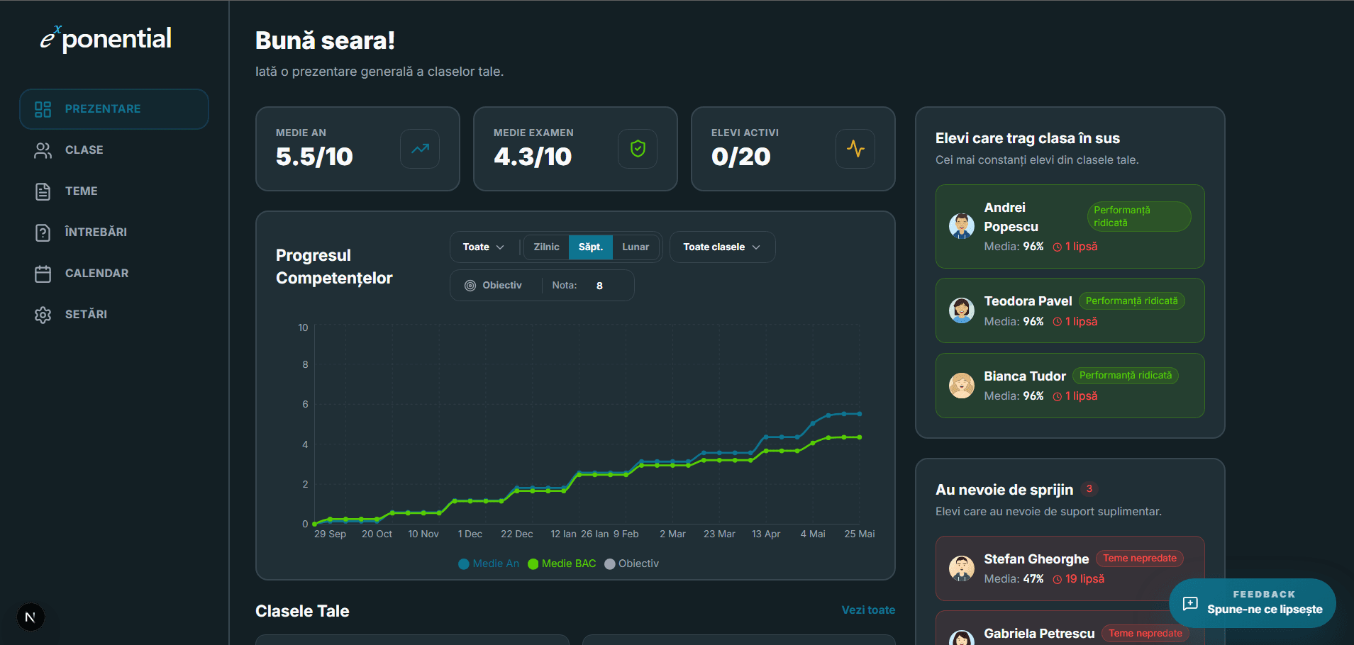Open the Next.js dev tools N badge
Screen dimensions: 1354x645
pyautogui.click(x=30, y=617)
